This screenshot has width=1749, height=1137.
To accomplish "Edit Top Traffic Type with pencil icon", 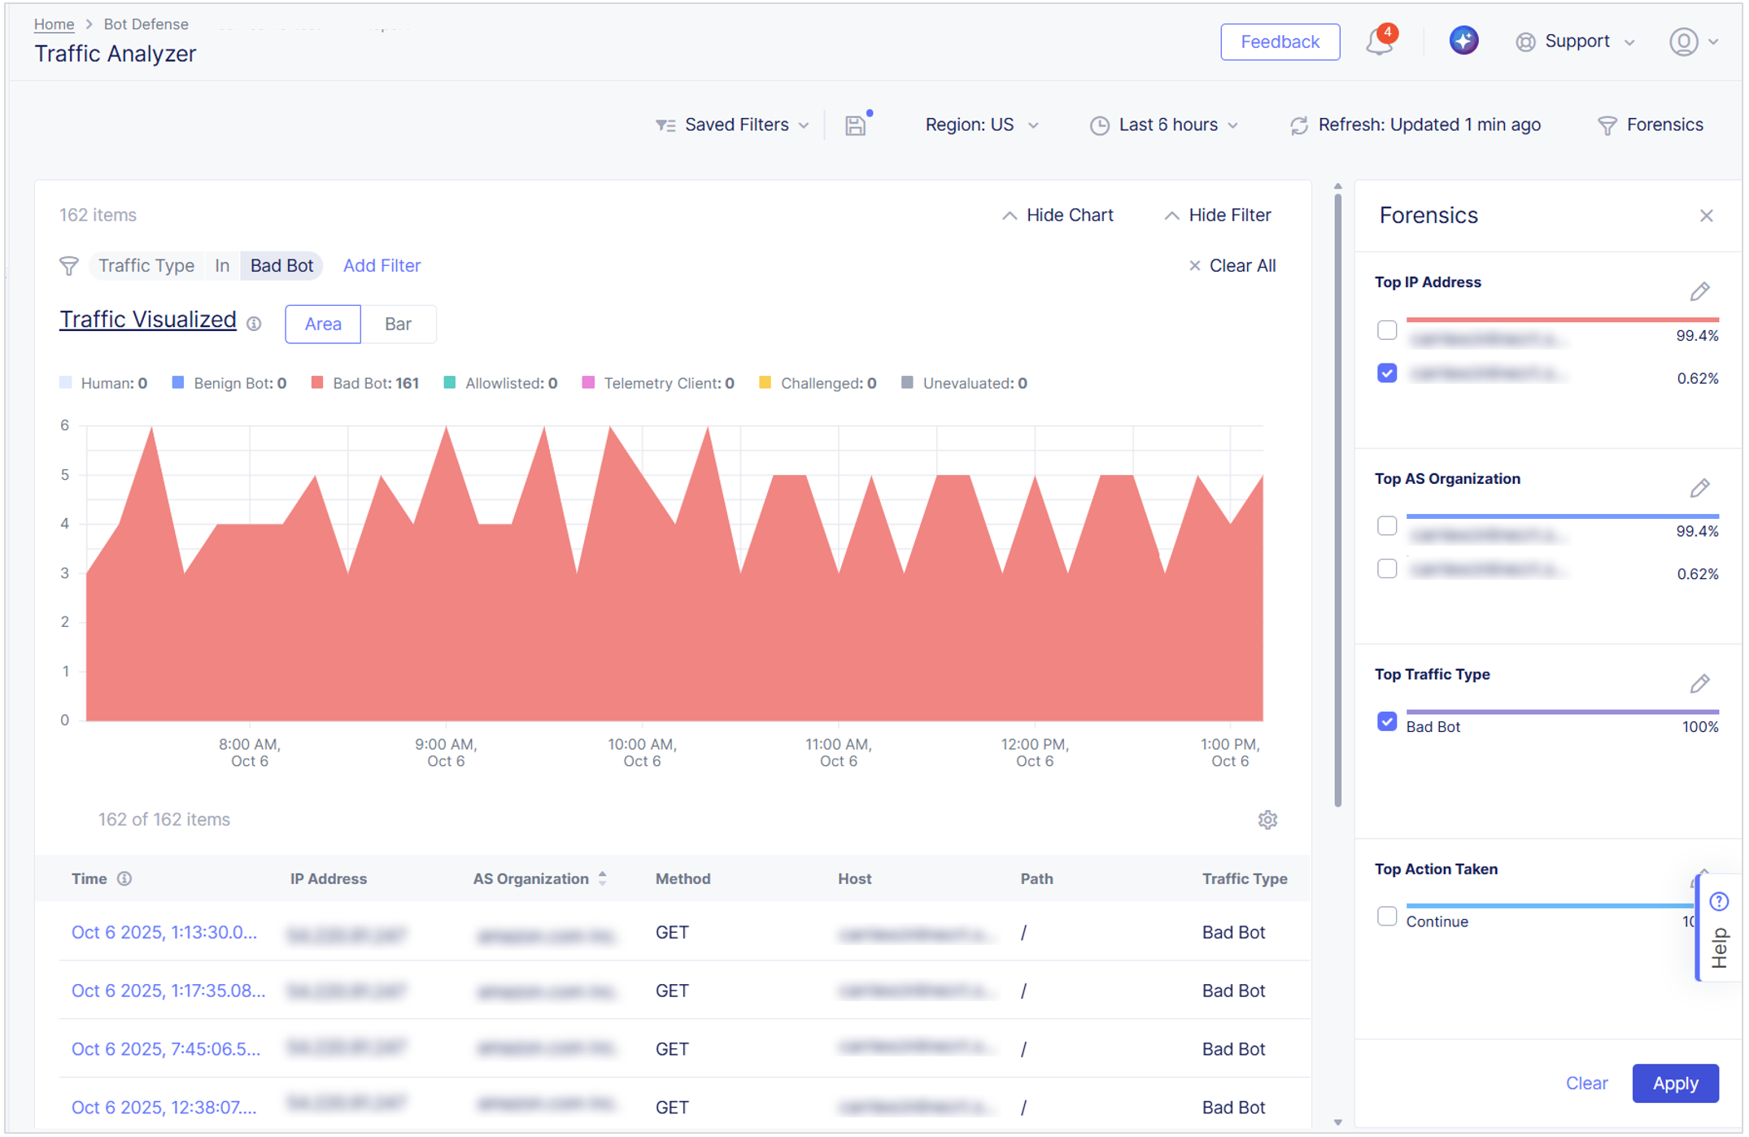I will [x=1699, y=684].
